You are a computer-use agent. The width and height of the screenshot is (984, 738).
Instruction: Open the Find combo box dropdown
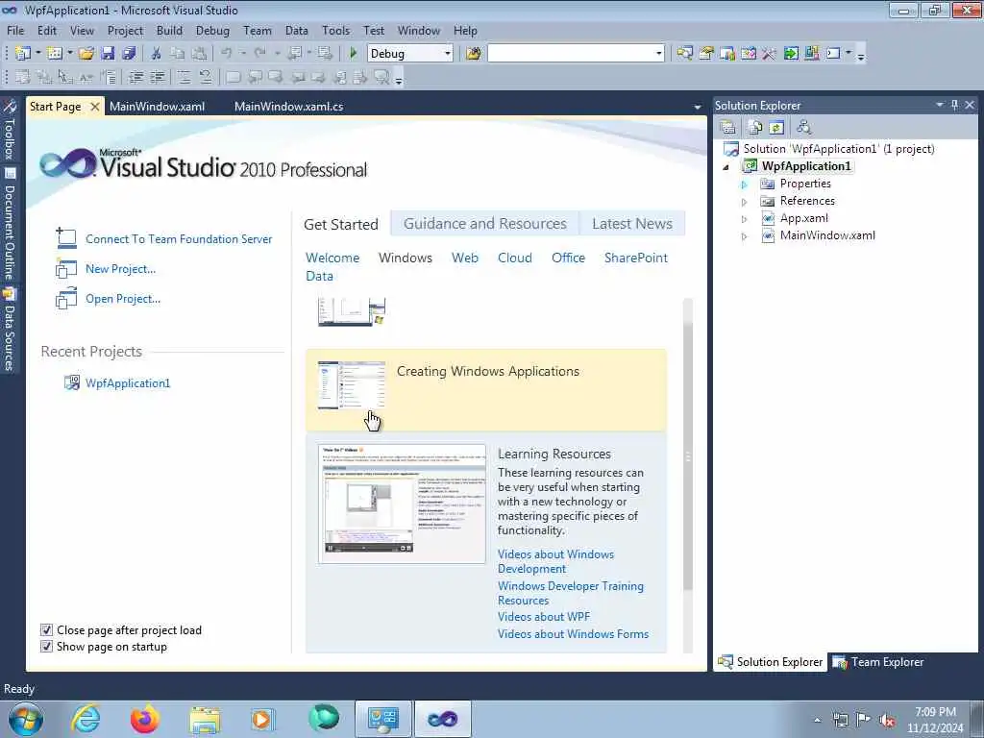click(x=659, y=54)
